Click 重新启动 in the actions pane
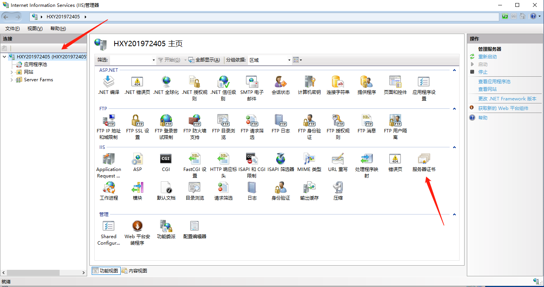 click(487, 56)
